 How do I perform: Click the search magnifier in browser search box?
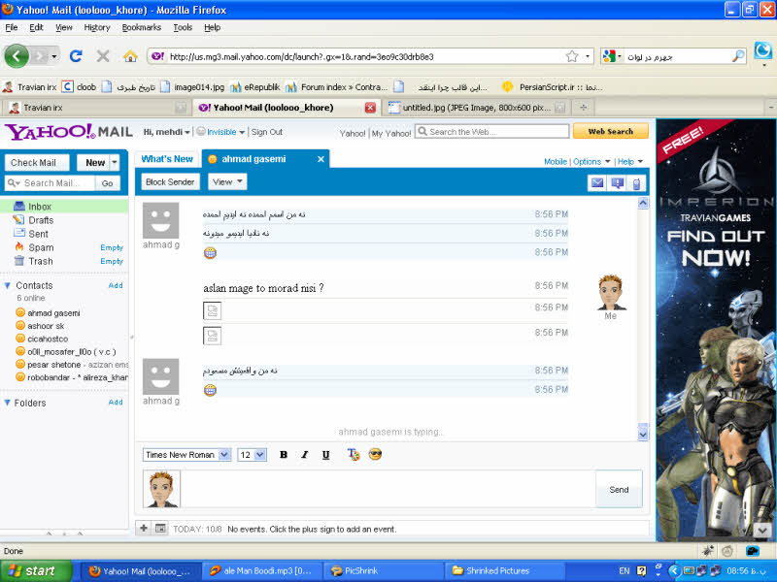(738, 56)
